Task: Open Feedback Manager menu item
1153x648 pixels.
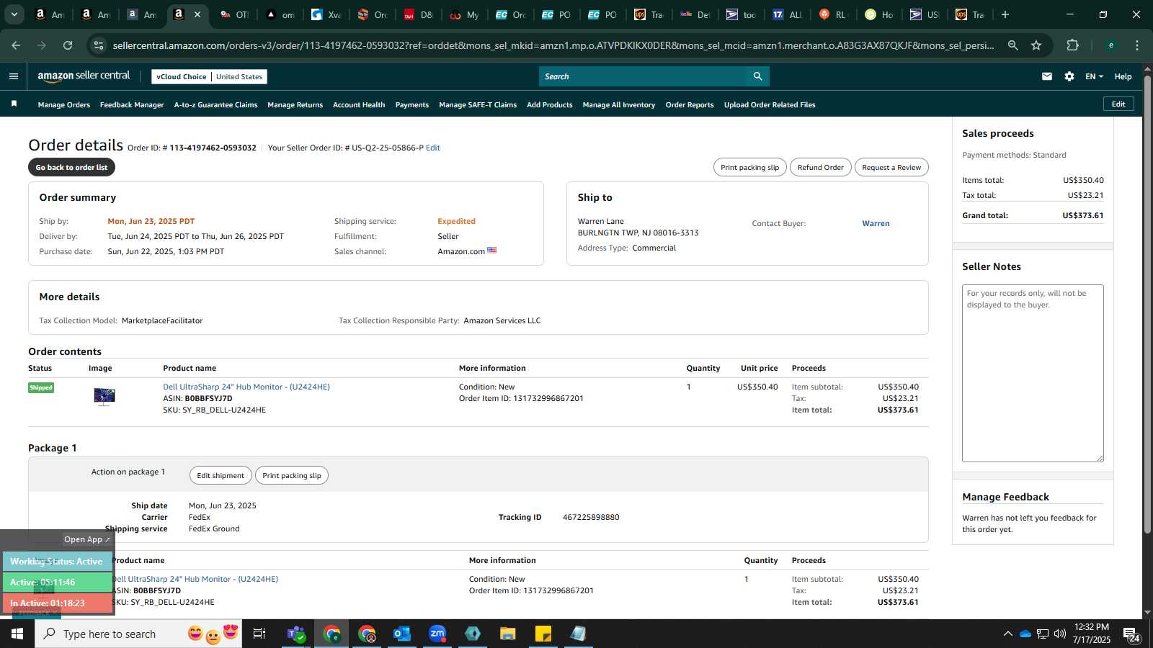Action: [132, 104]
